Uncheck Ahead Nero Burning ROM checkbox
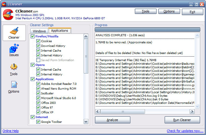 click(38, 88)
